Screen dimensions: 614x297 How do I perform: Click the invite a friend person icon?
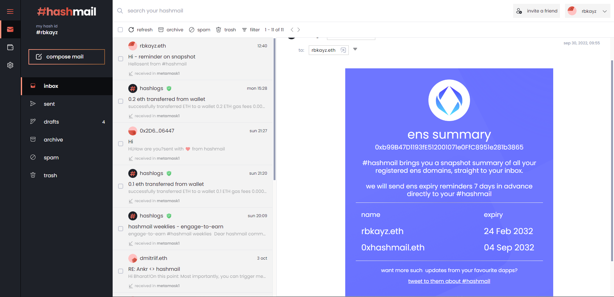pos(519,11)
